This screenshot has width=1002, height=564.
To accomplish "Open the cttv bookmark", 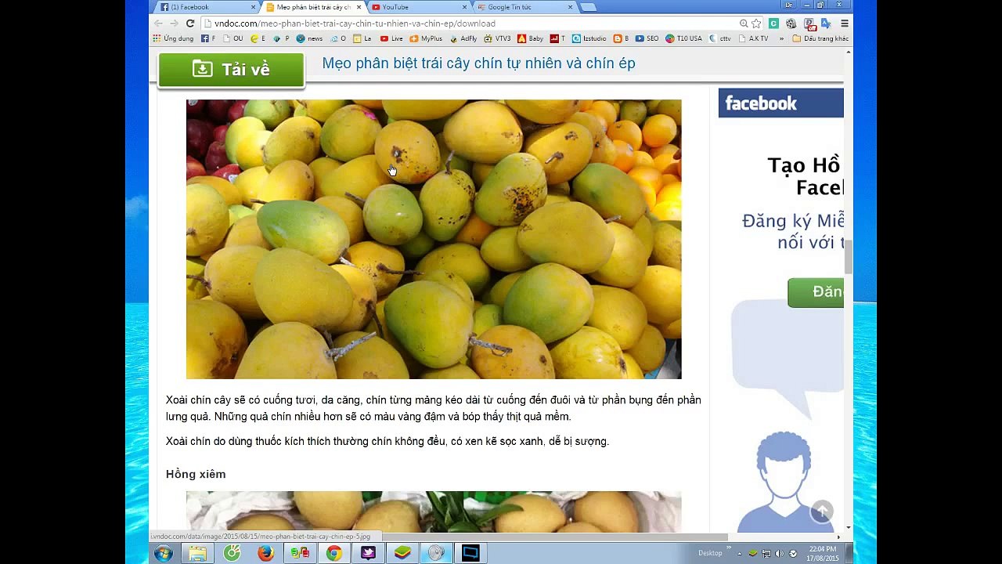I will [x=720, y=38].
